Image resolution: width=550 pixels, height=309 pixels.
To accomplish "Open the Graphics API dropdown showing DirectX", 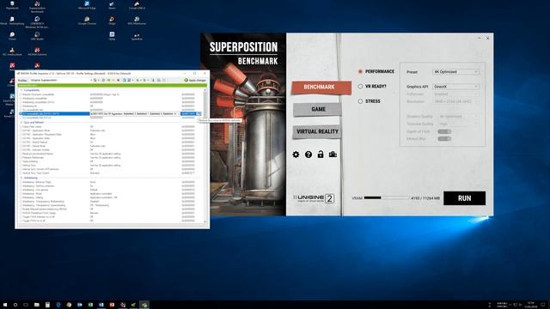I will 455,87.
